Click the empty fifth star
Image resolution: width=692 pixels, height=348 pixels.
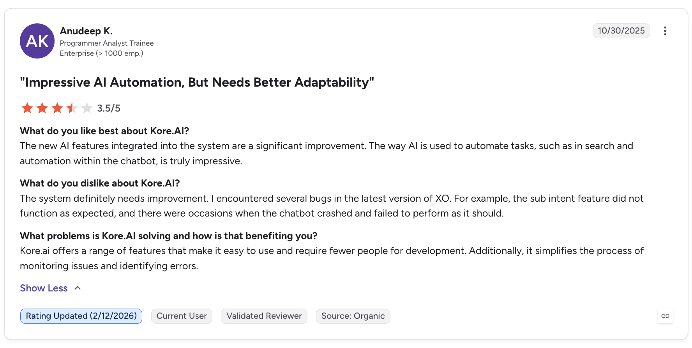(x=87, y=108)
